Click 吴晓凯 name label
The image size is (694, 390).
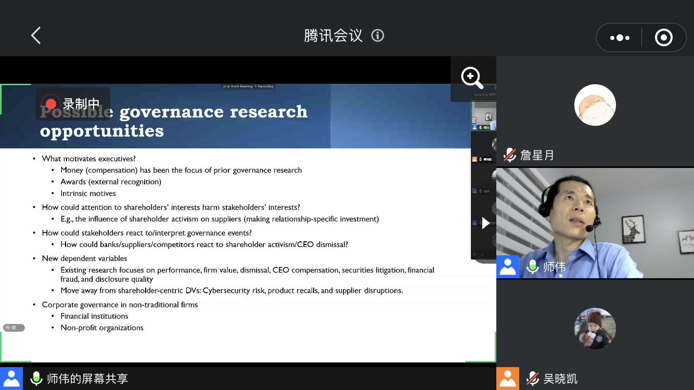[x=561, y=379]
